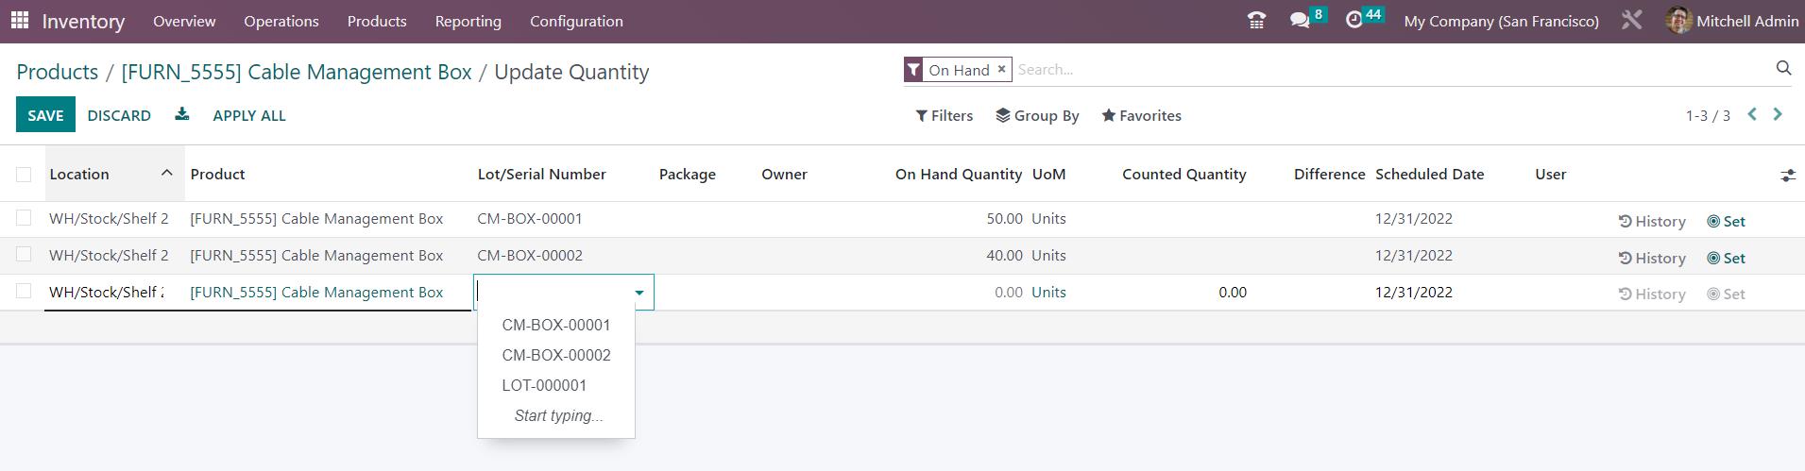
Task: Expand the Filters dropdown
Action: (x=944, y=115)
